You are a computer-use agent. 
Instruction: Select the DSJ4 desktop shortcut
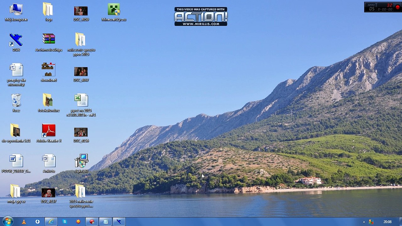click(x=16, y=43)
